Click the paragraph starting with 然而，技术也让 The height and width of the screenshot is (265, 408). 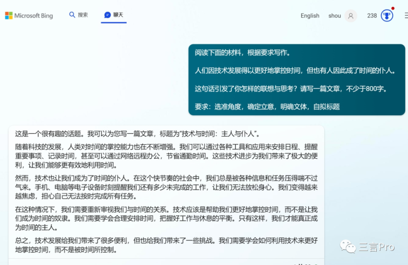[x=166, y=187]
